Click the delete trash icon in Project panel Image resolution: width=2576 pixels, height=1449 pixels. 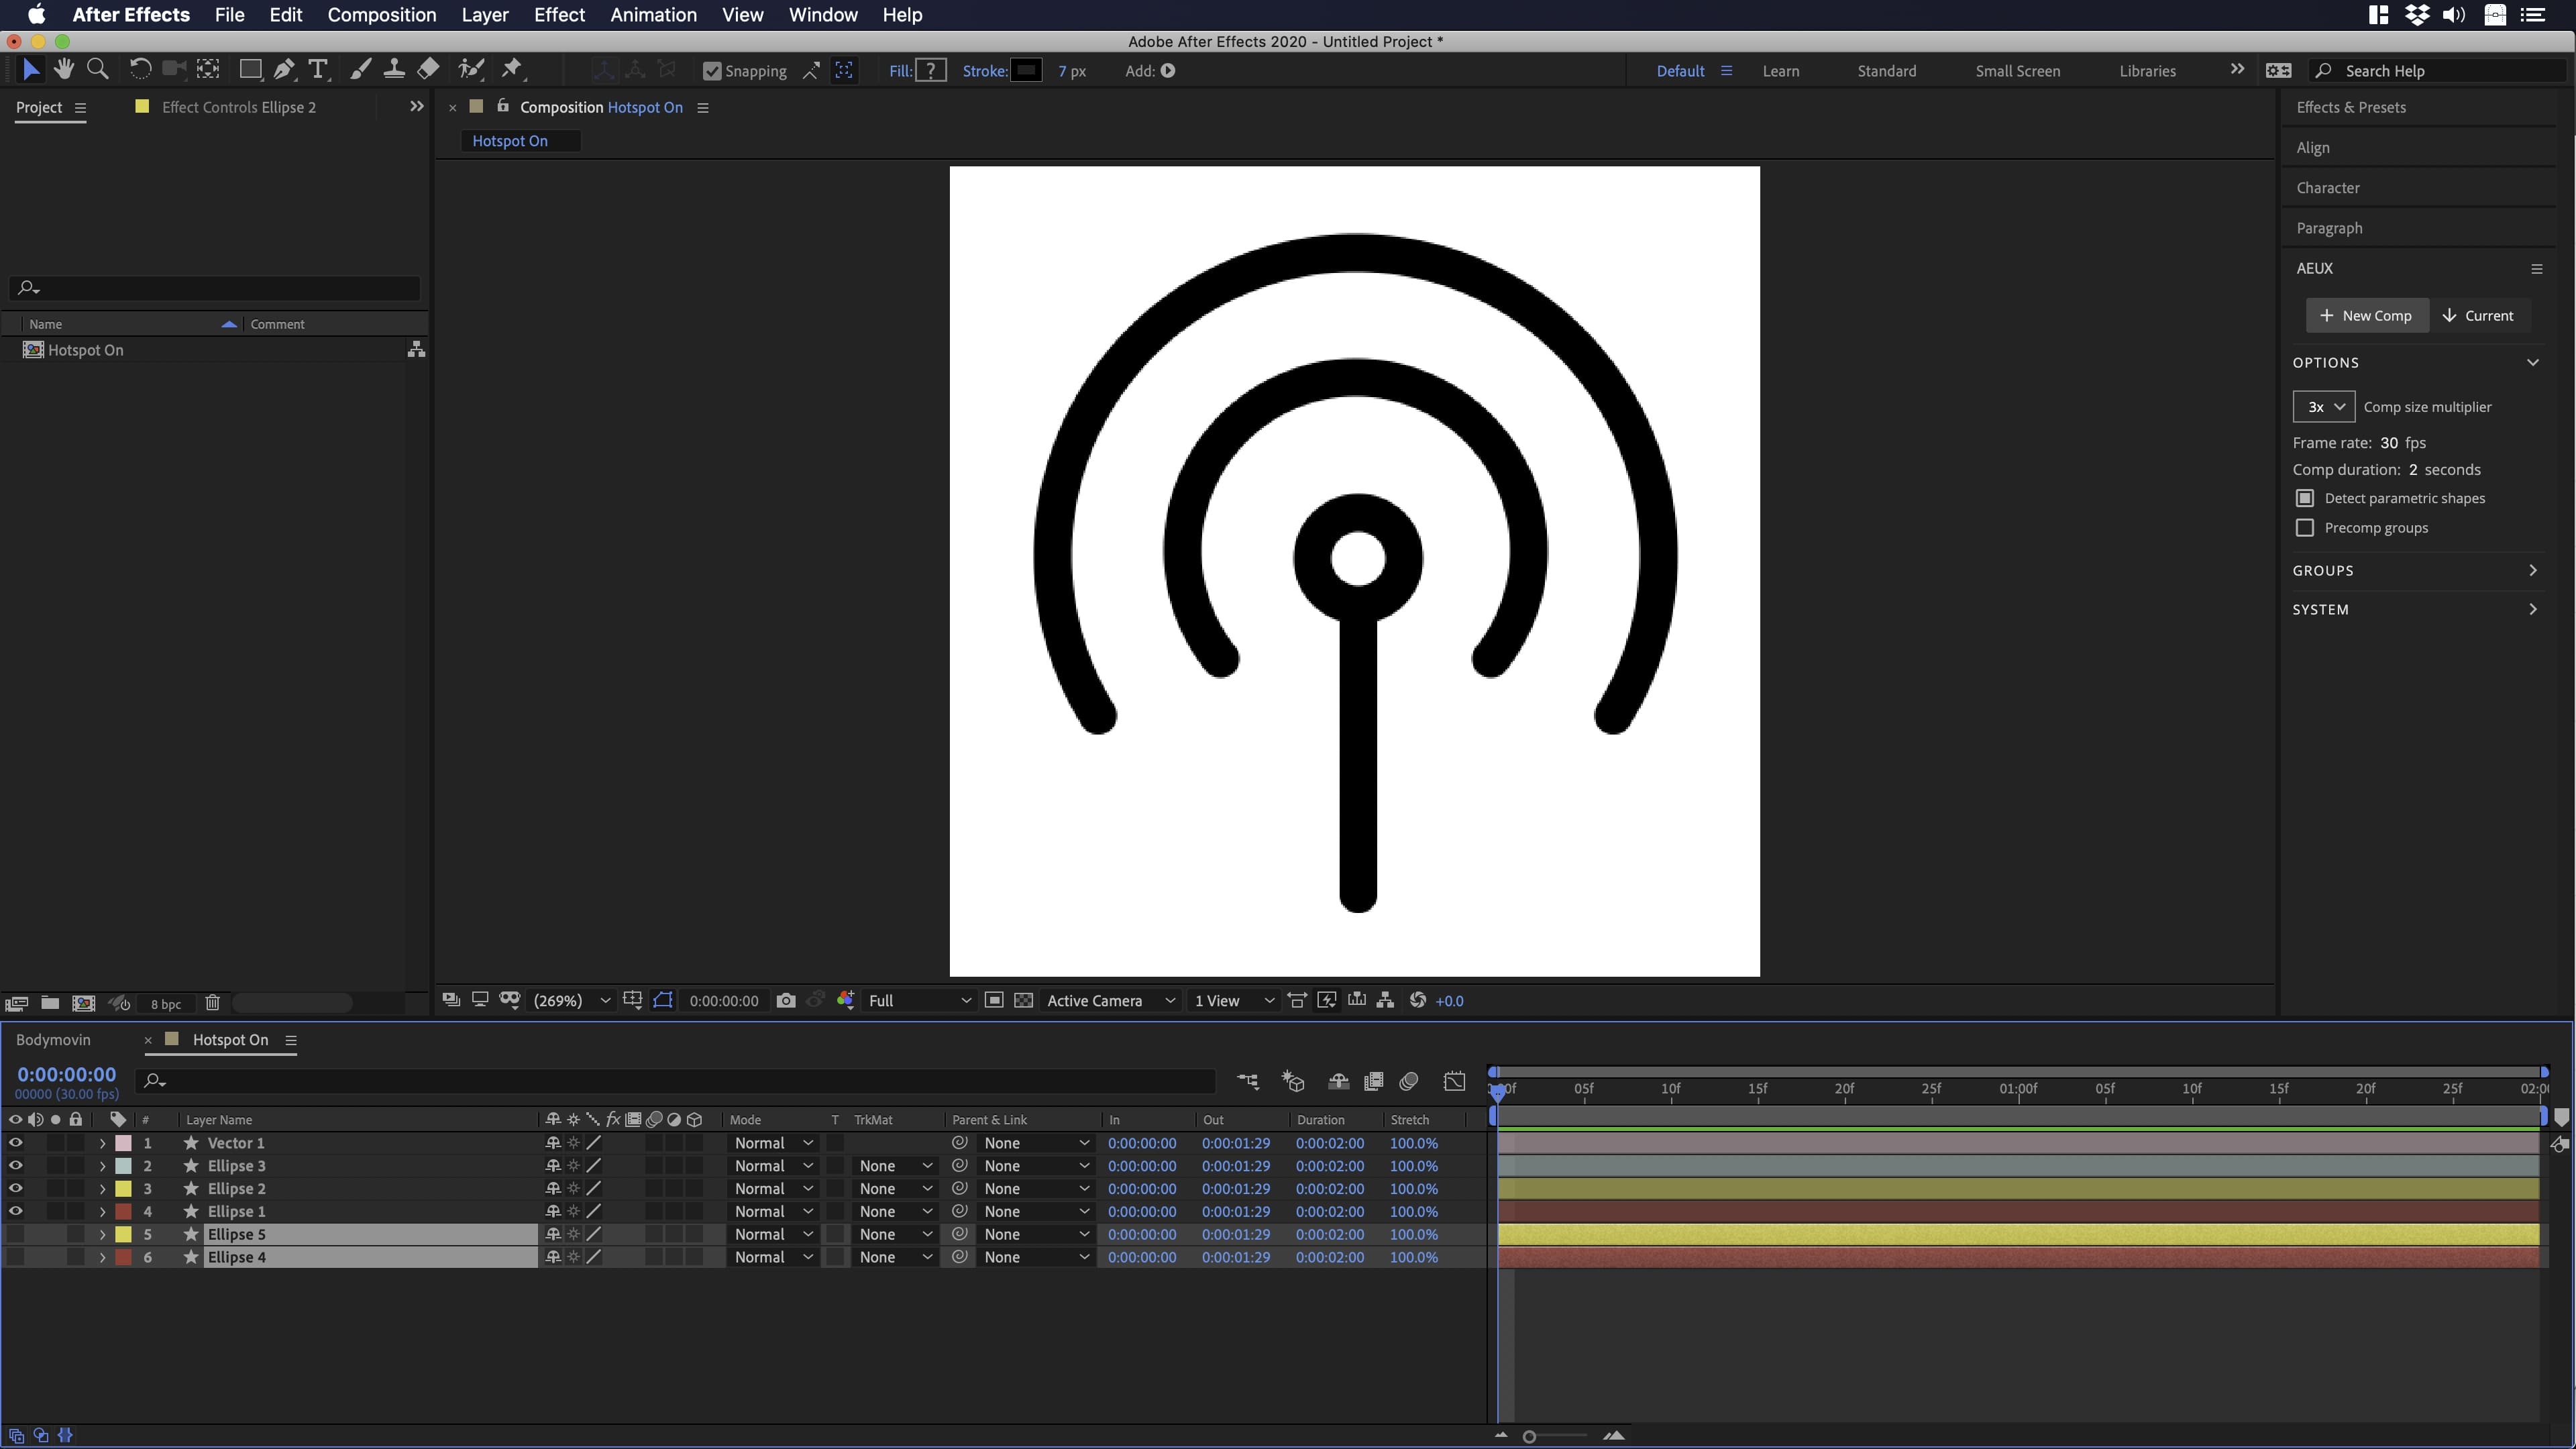212,1003
